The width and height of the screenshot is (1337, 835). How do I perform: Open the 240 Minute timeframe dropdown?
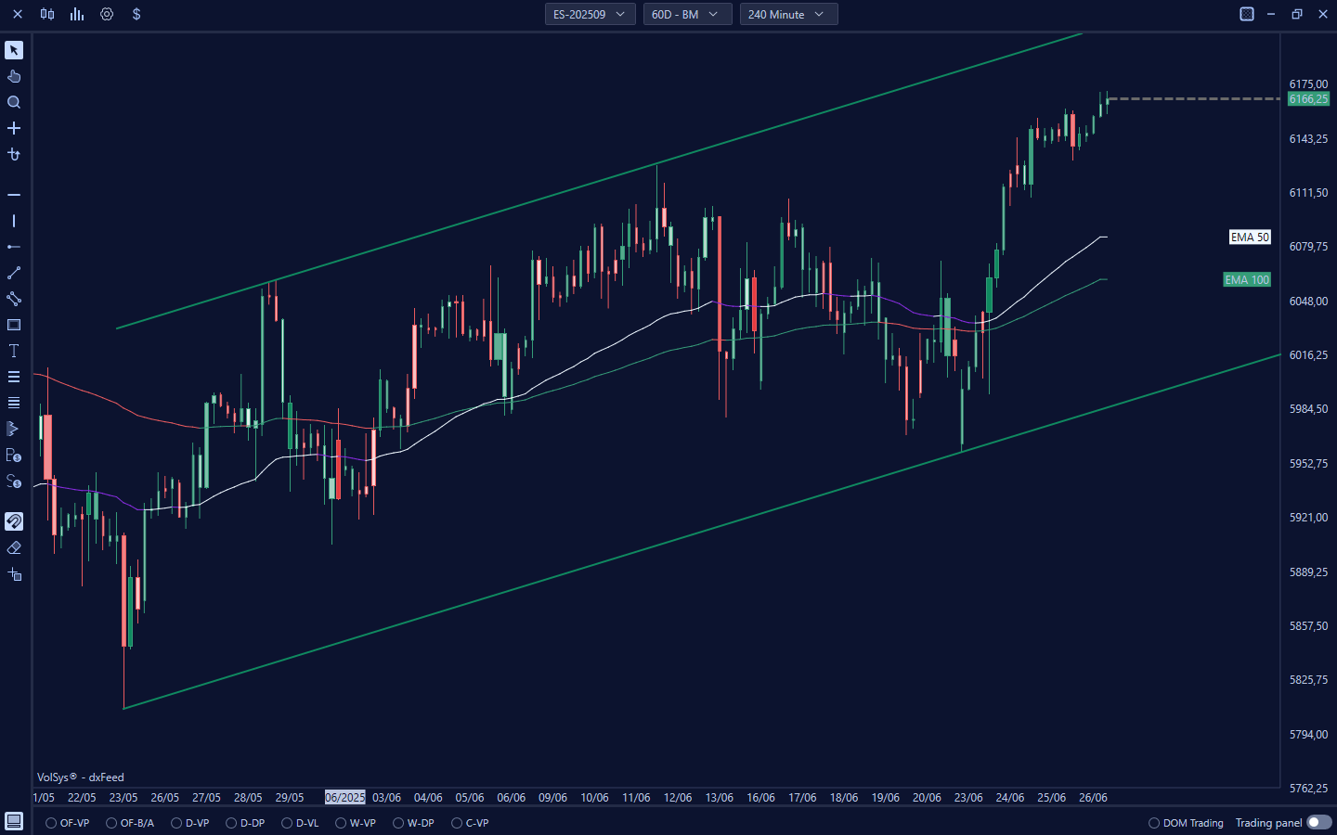[x=788, y=14]
